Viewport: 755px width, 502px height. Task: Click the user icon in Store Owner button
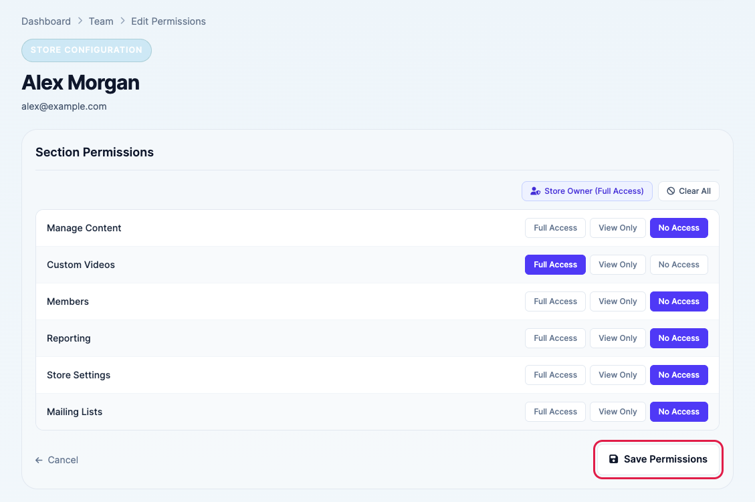coord(536,191)
